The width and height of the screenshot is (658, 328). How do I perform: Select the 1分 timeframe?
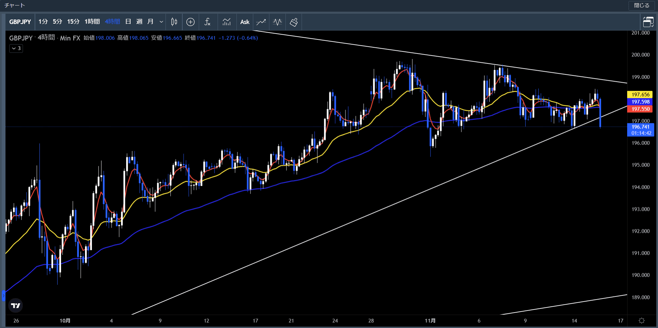point(43,22)
